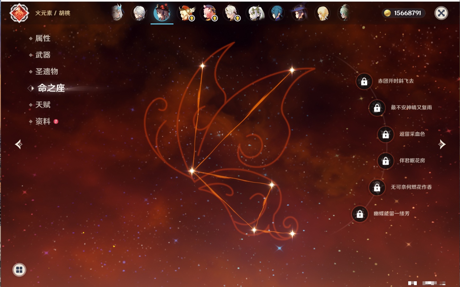Select the 命之座 constellation menu
Viewport: 460px width, 287px height.
click(51, 88)
